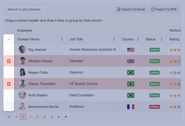Go to next page arrow

pos(59,117)
